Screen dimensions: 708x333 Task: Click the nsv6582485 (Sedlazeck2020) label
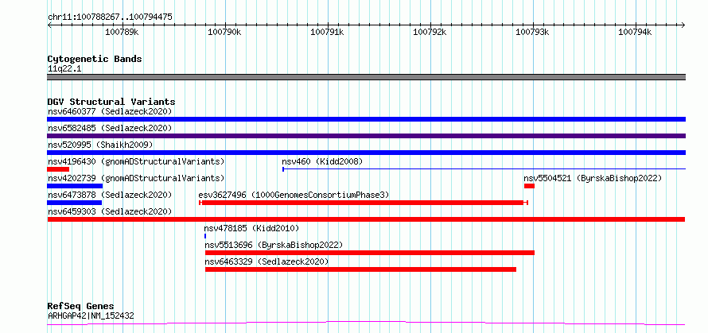click(110, 128)
